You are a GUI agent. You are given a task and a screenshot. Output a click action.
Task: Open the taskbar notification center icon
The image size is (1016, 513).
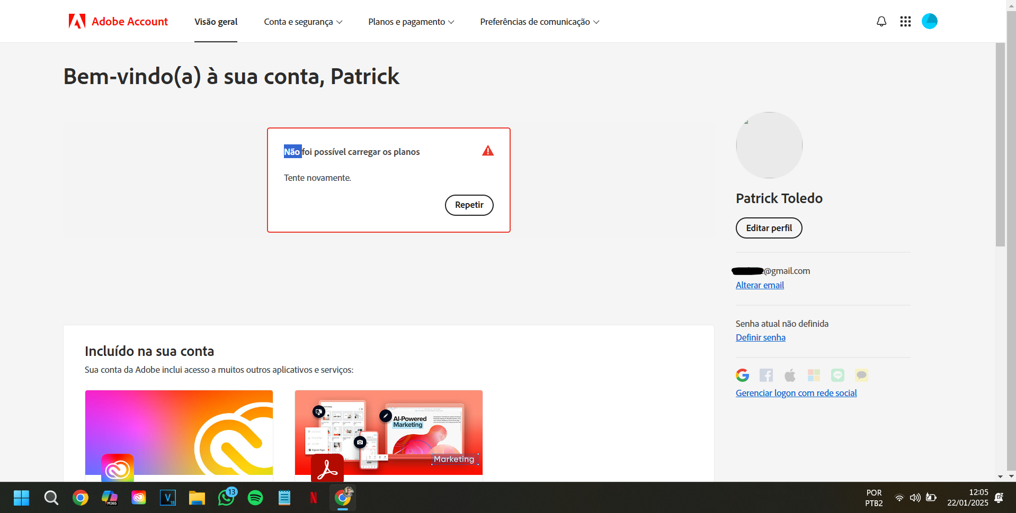point(1000,498)
